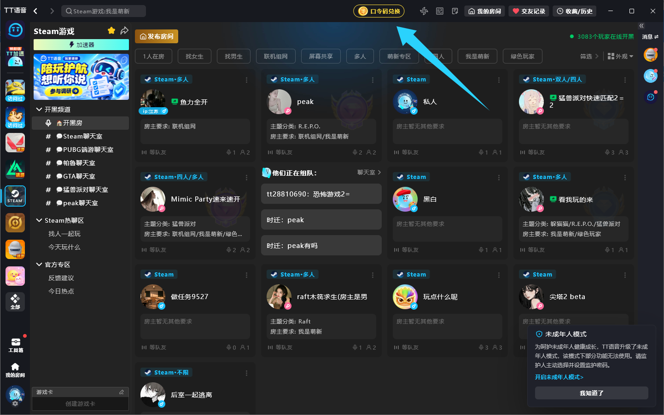
Task: Select the 我是萌新 filter tag
Action: point(478,56)
